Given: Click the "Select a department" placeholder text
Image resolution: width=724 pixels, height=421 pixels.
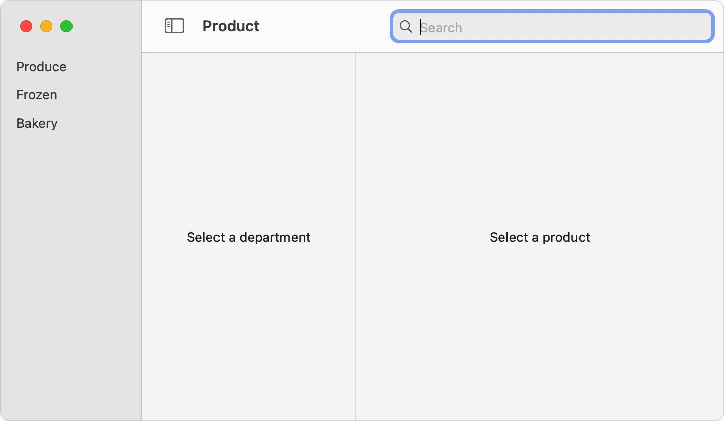Looking at the screenshot, I should click(x=249, y=237).
